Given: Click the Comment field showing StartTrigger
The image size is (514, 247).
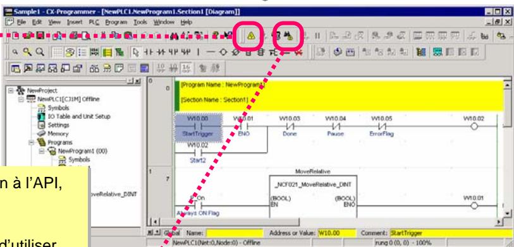Looking at the screenshot, I should [451, 233].
